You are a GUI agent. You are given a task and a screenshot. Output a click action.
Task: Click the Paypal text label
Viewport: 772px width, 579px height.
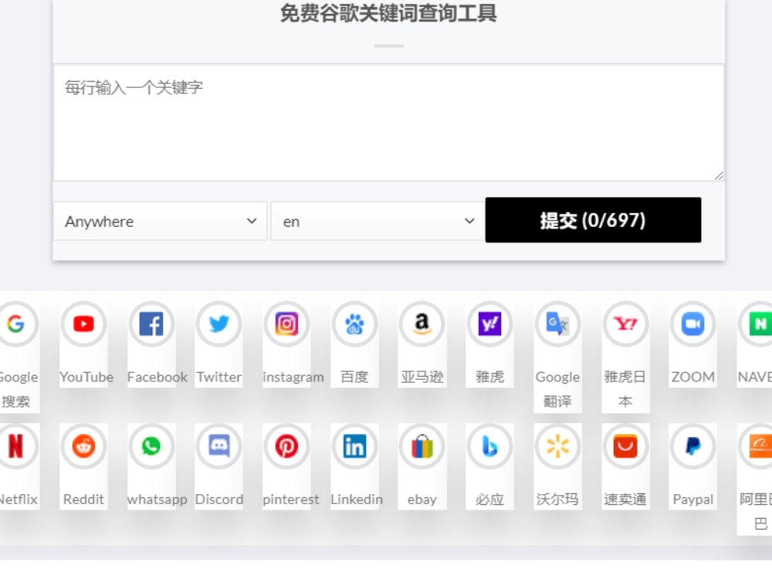pos(692,499)
